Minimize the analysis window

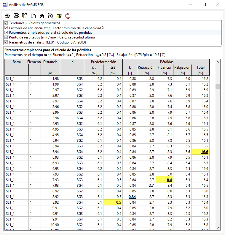coord(191,4)
